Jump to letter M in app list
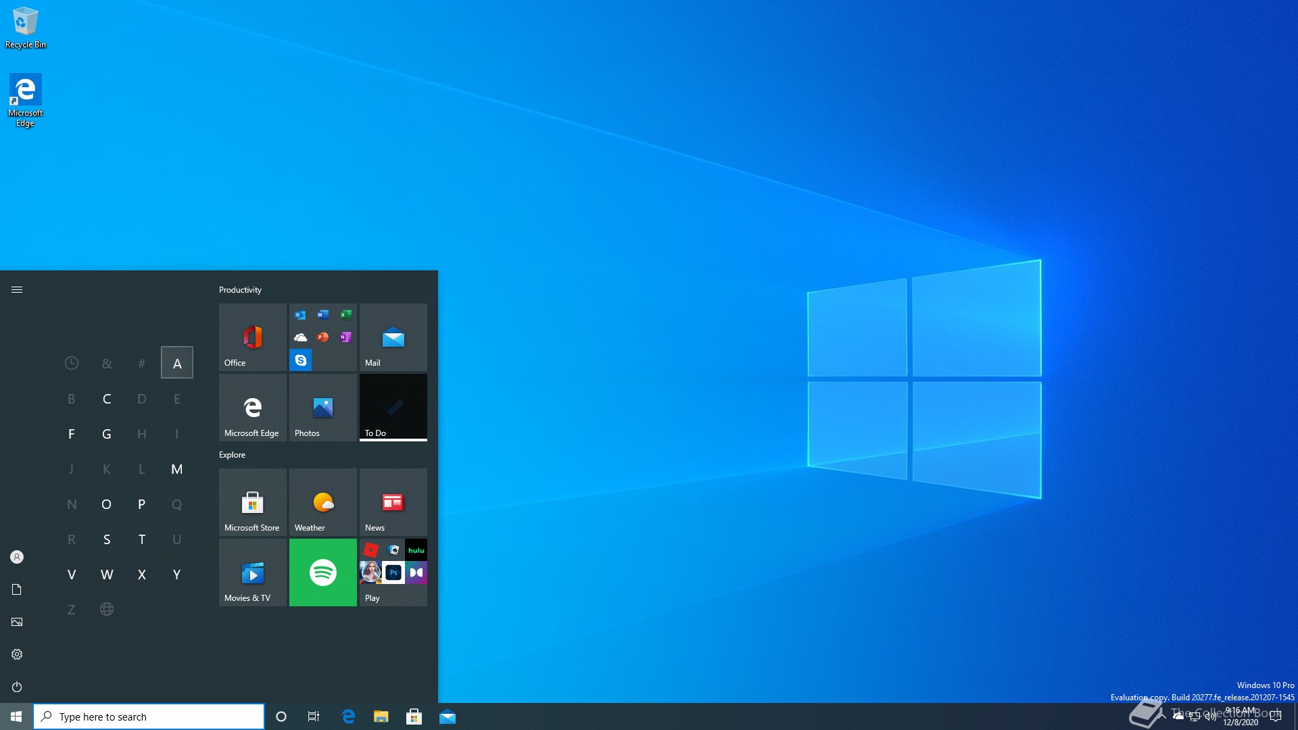 177,469
